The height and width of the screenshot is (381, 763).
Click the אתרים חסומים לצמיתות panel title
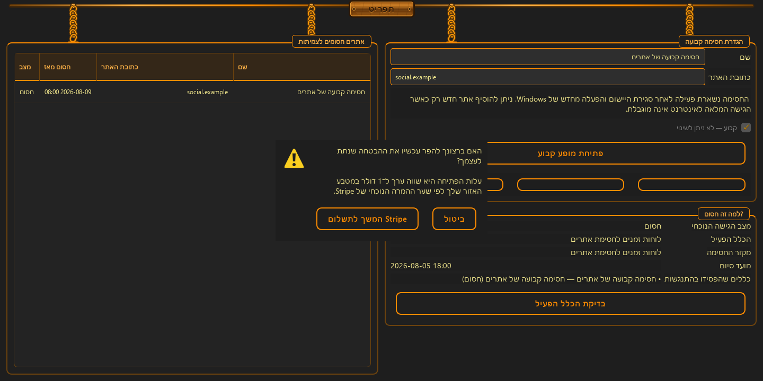point(332,41)
